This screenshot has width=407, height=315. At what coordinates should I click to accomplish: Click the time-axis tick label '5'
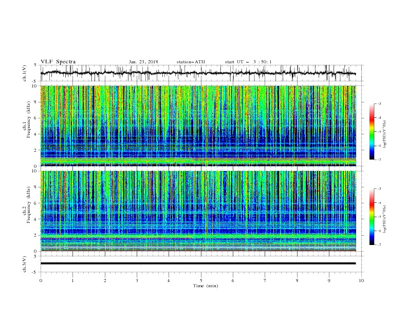click(201, 281)
